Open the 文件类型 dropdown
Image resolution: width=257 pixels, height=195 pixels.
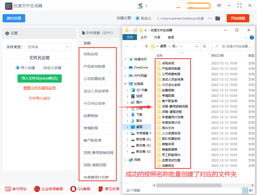[48, 47]
